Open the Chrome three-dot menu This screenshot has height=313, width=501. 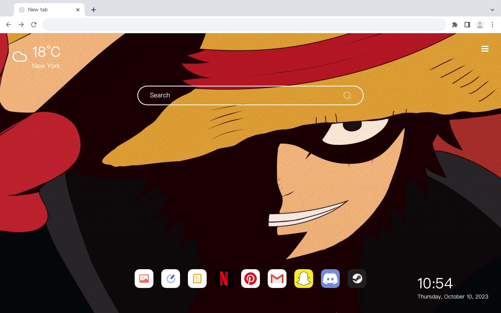click(492, 25)
